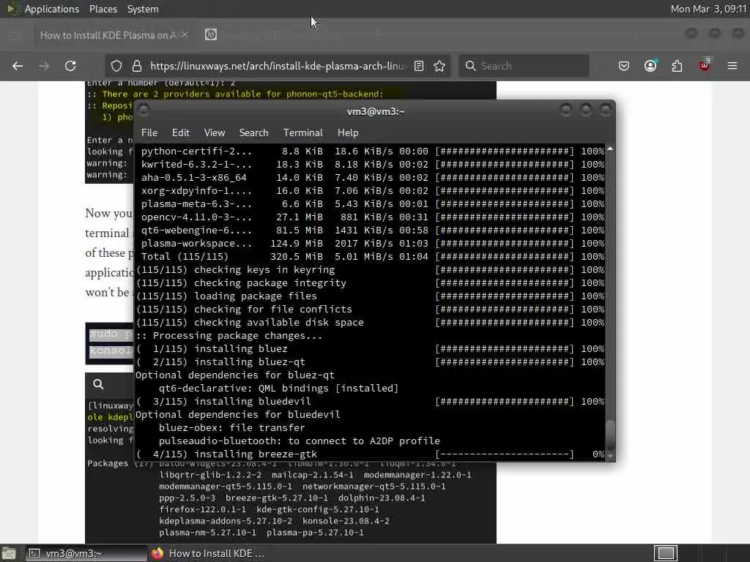Open the terminal View menu
This screenshot has width=750, height=562.
tap(215, 133)
